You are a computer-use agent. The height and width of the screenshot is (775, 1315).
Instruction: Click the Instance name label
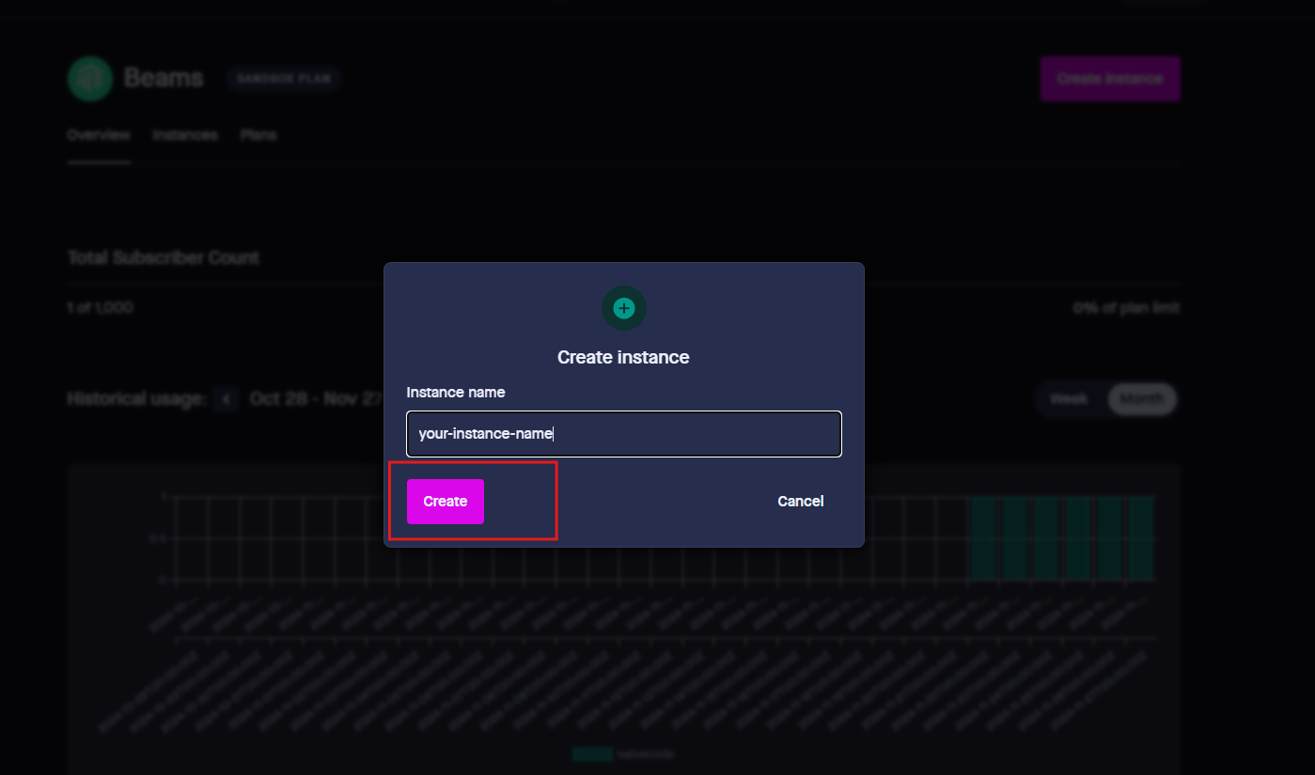point(456,393)
